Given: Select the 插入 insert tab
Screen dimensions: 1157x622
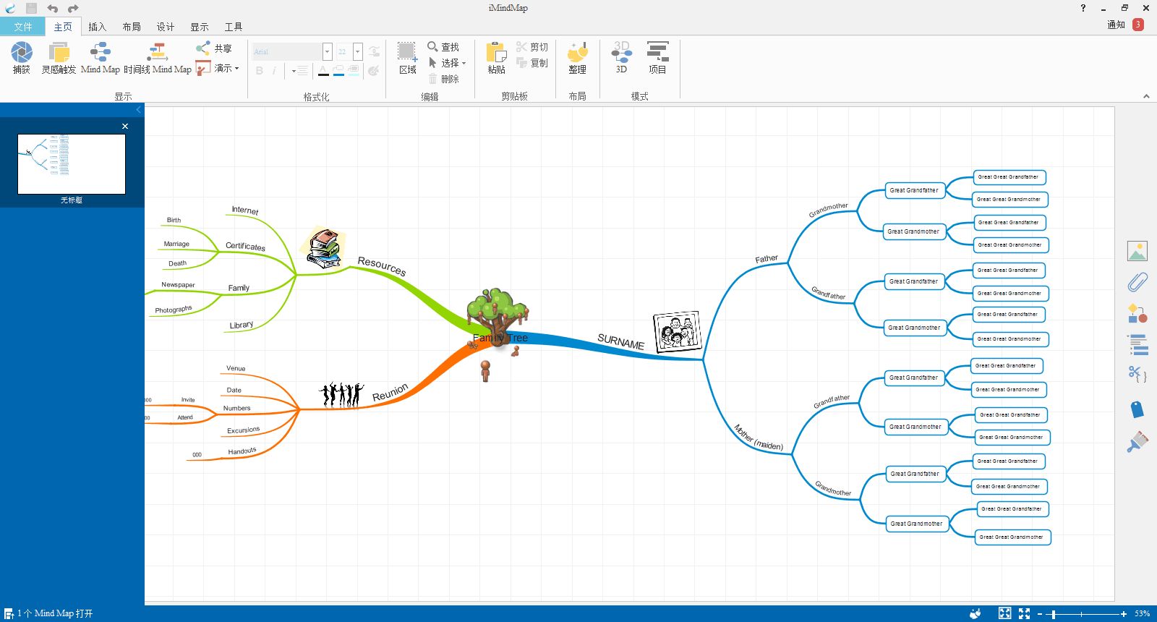Looking at the screenshot, I should coord(97,27).
